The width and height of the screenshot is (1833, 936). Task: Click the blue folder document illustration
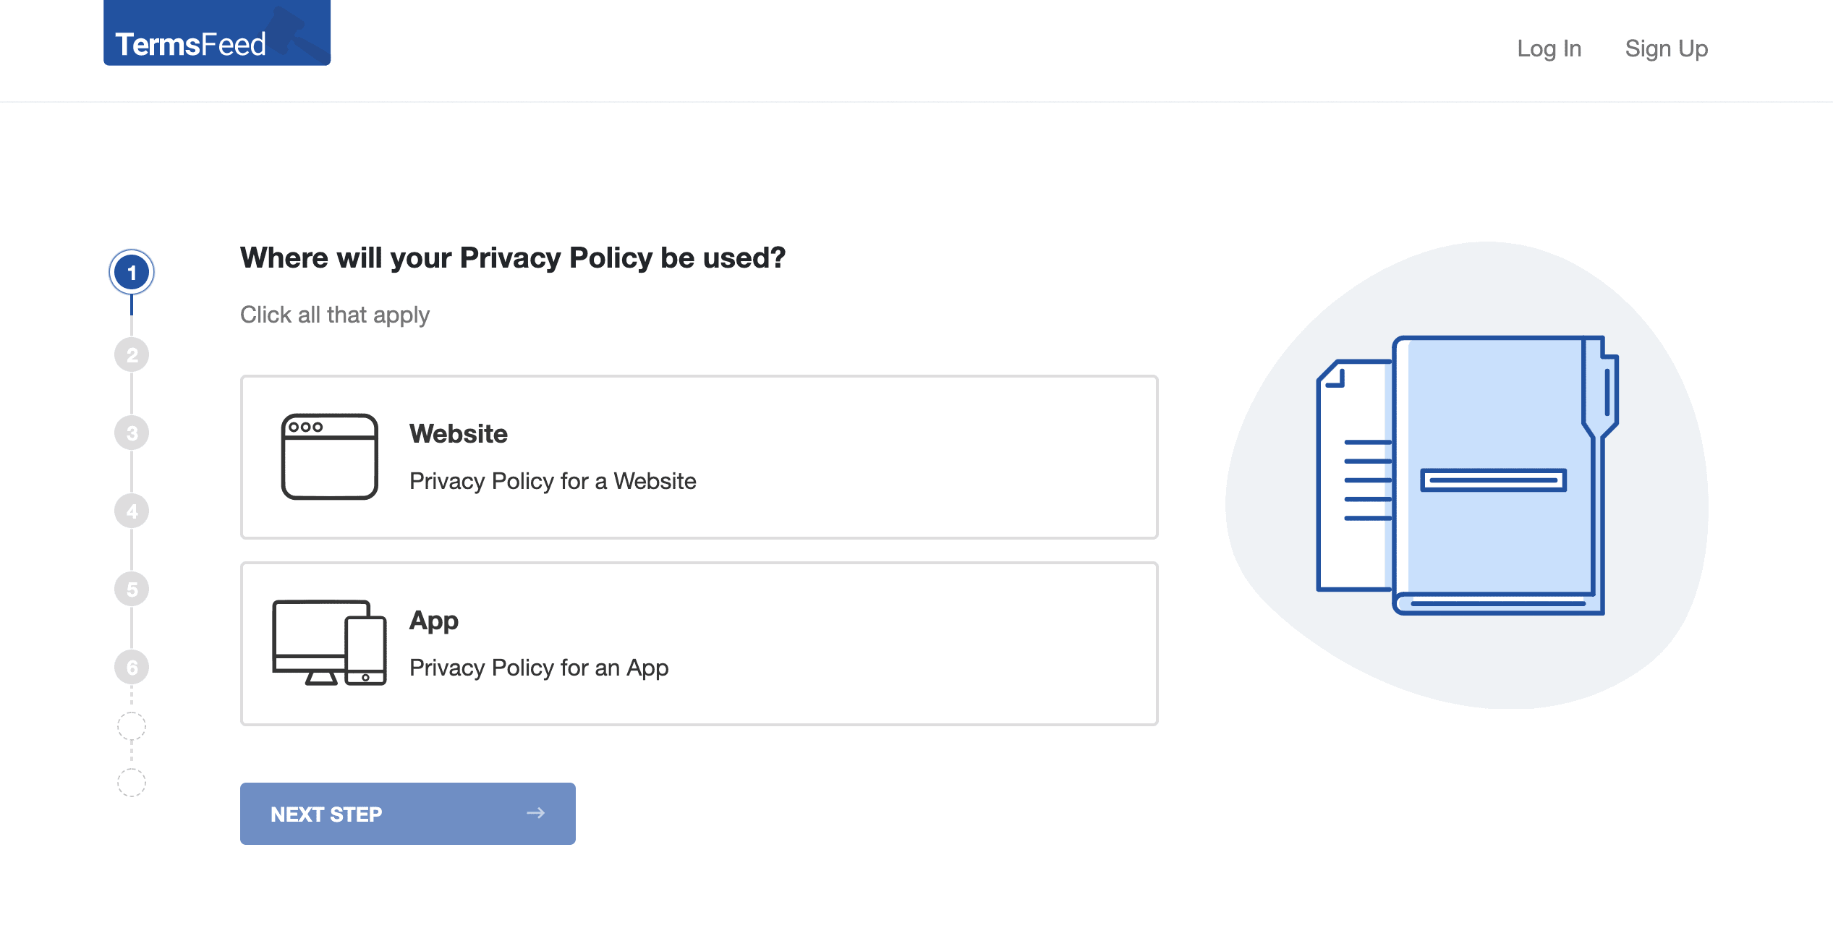(x=1468, y=475)
